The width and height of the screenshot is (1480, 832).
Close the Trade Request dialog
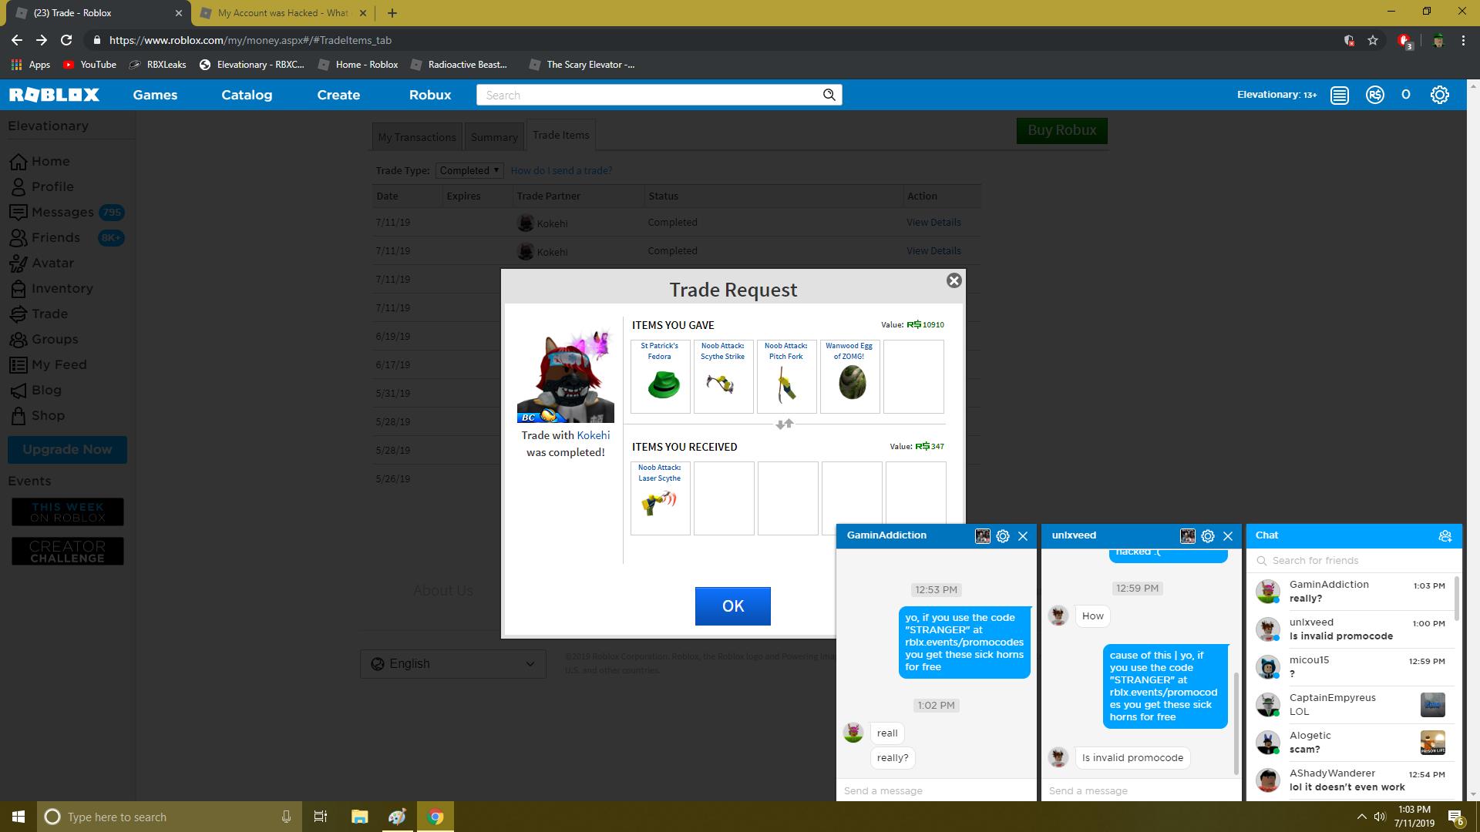point(954,280)
